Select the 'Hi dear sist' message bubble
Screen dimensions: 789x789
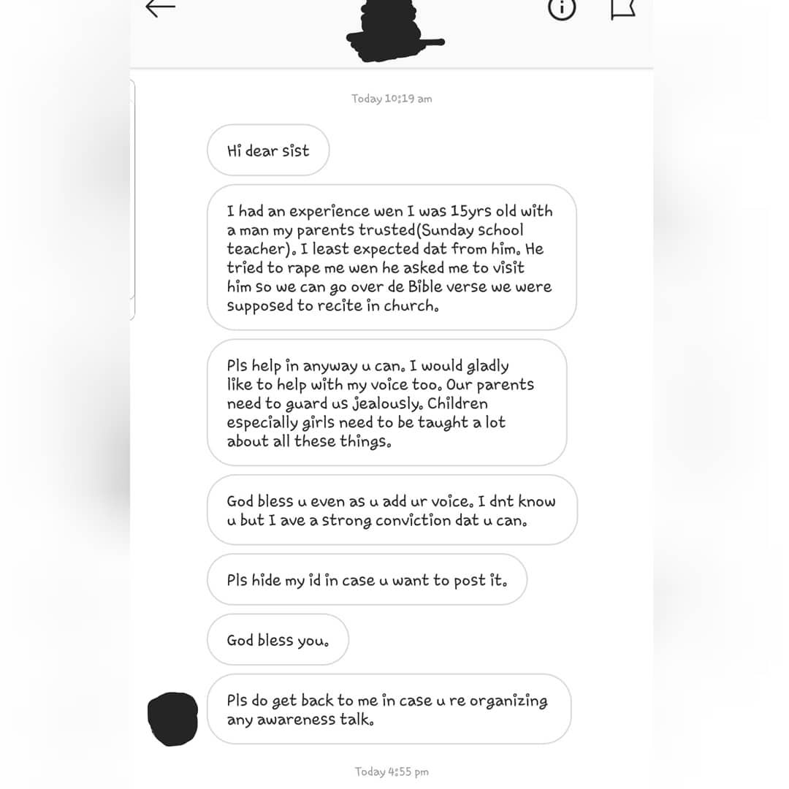[268, 150]
